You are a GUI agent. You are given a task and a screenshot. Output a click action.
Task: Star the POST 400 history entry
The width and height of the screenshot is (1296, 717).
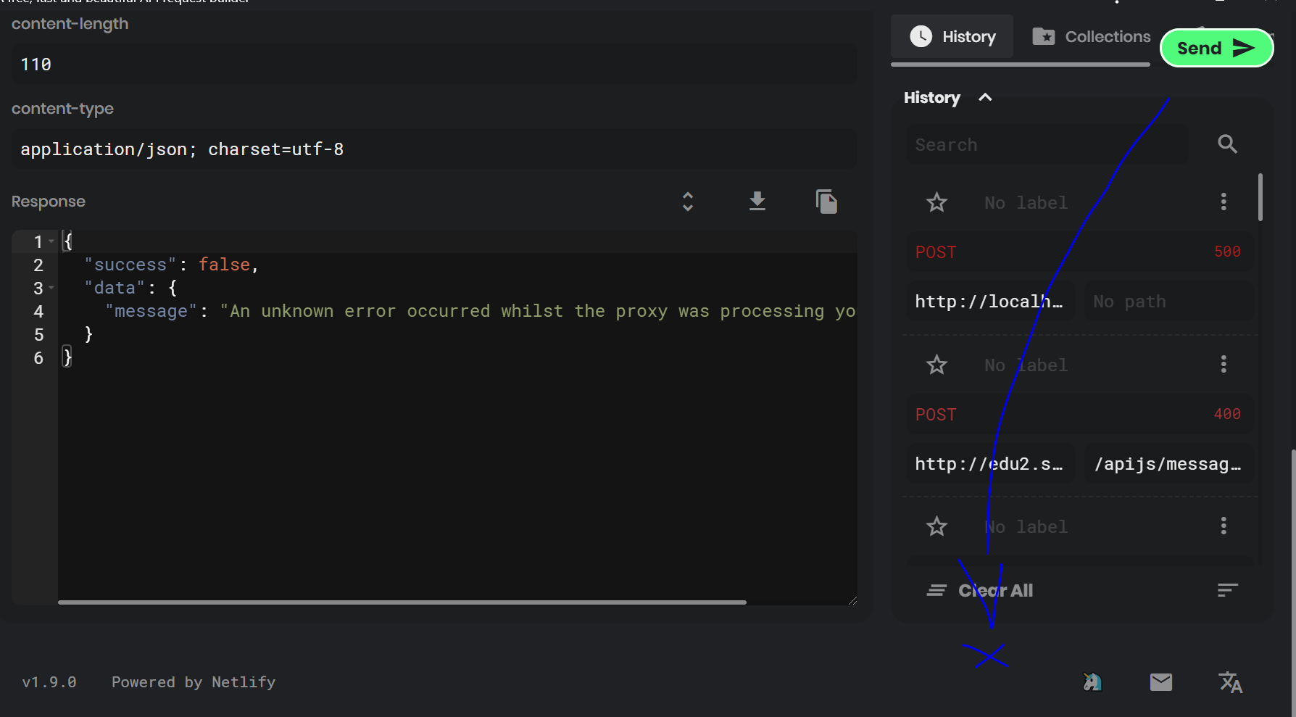coord(936,365)
